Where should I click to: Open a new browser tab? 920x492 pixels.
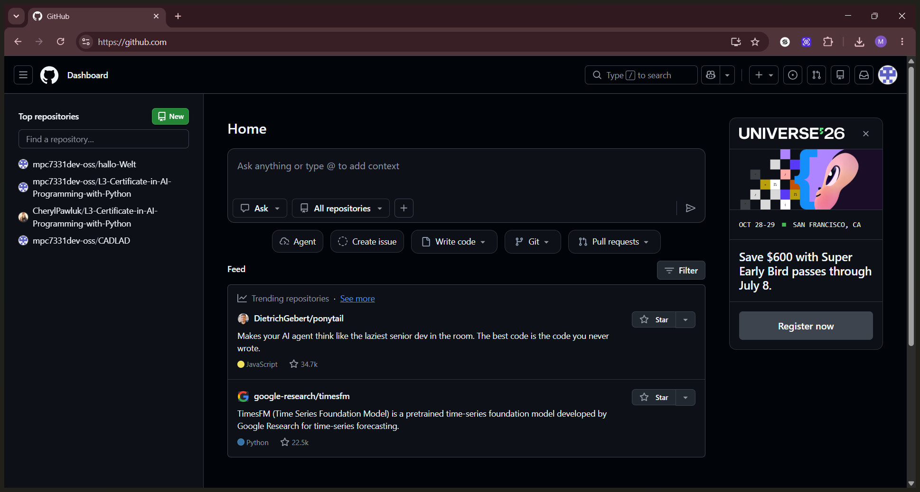coord(178,16)
